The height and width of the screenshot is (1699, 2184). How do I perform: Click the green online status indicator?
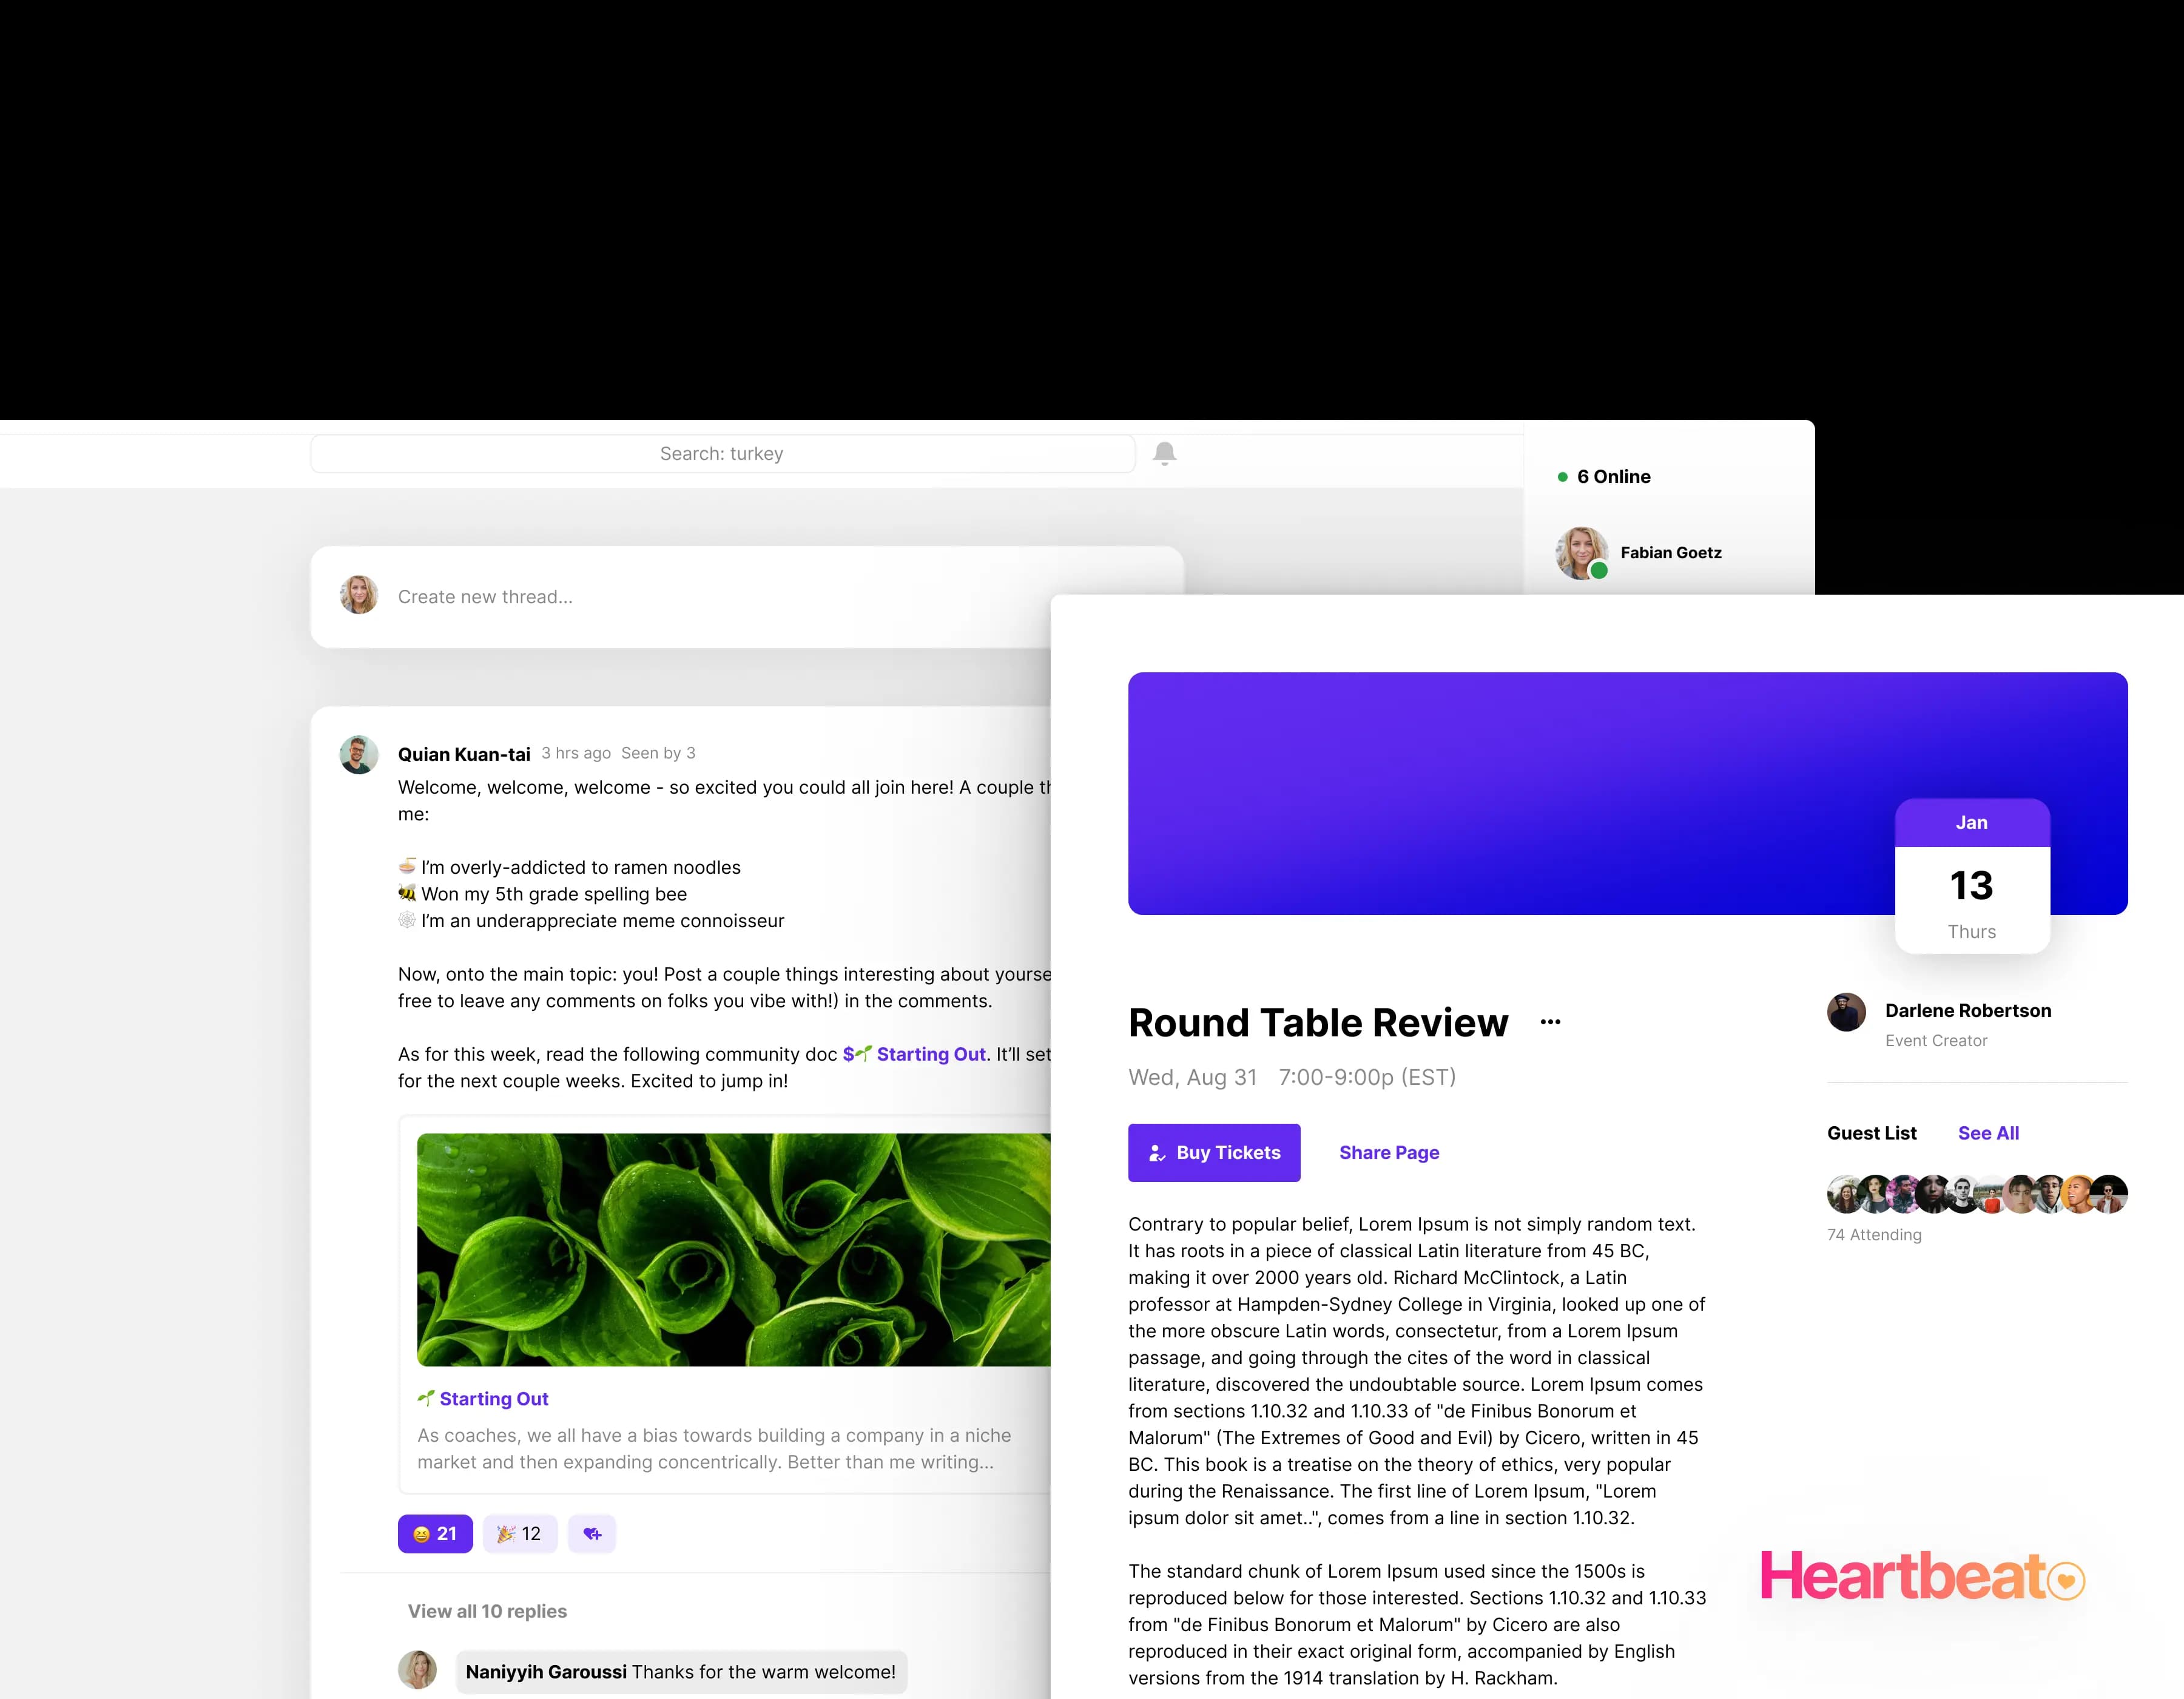tap(1563, 475)
